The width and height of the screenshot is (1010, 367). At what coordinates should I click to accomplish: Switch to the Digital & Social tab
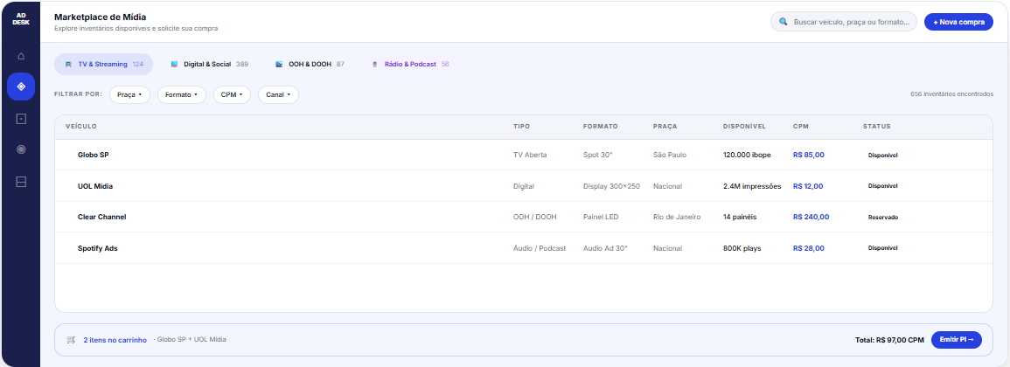[x=209, y=65]
